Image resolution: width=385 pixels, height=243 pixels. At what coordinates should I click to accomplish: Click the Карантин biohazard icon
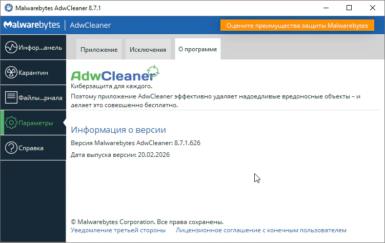[11, 73]
